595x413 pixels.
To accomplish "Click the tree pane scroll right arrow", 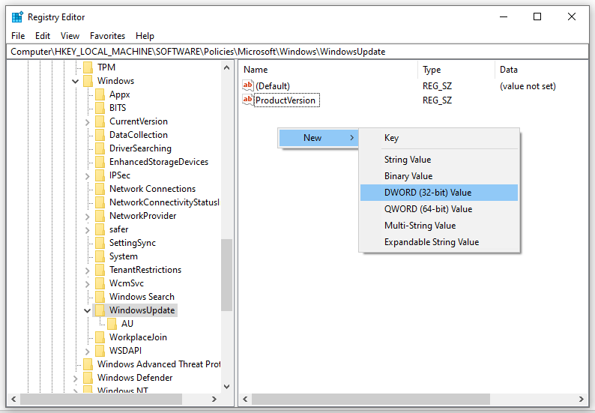I will click(x=214, y=399).
